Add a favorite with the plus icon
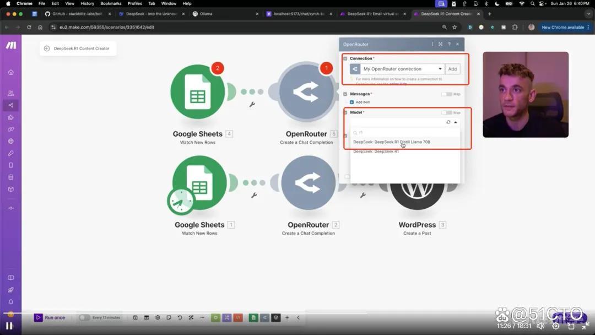Screen dimensions: 595x335 pyautogui.click(x=287, y=317)
